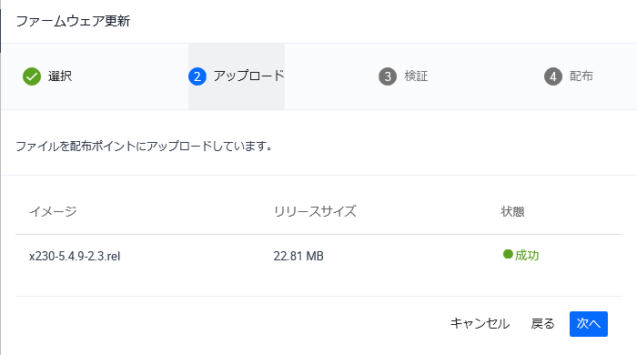
Task: Select the アップロード step tab
Action: (237, 76)
